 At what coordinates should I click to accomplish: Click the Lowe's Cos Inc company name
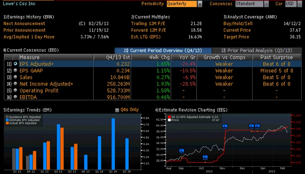click(x=19, y=3)
